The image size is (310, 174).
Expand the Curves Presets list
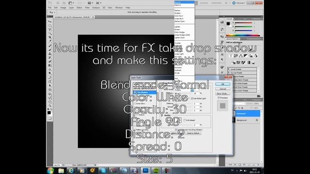pyautogui.click(x=229, y=73)
